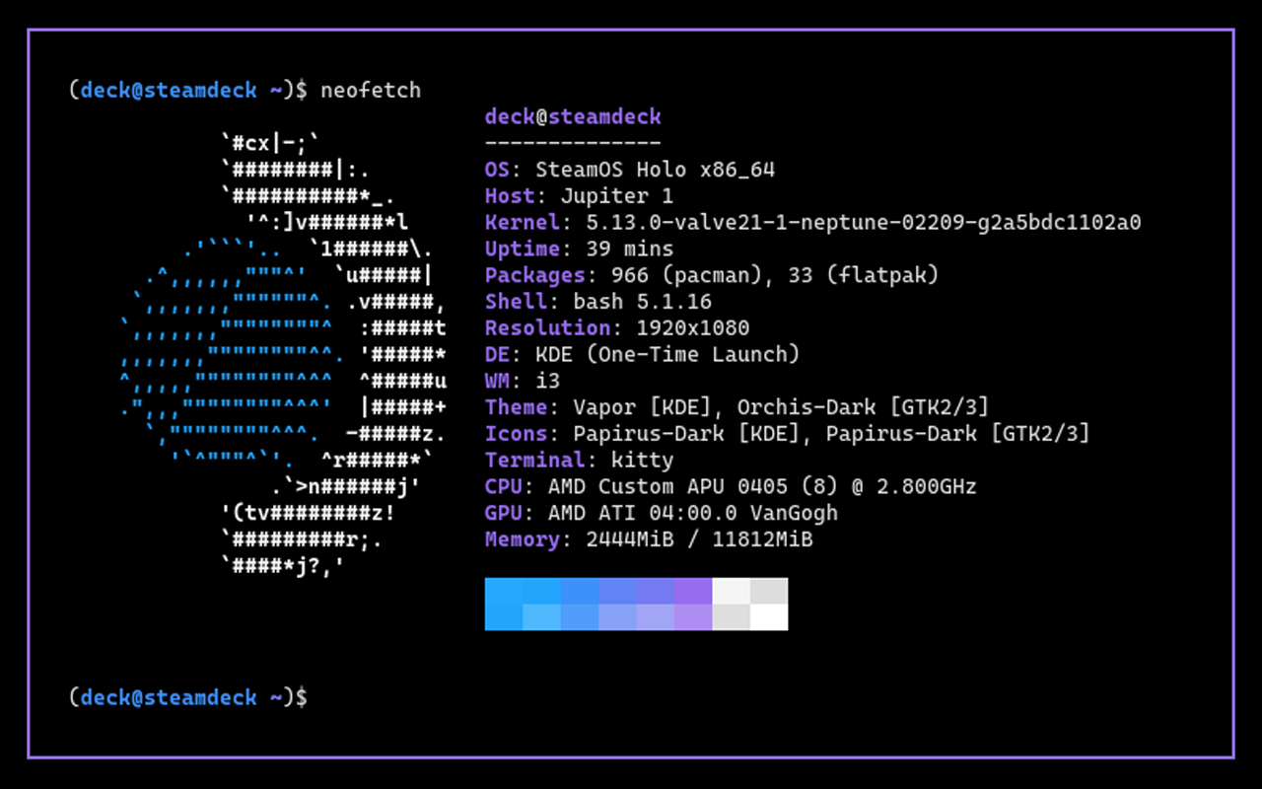Image resolution: width=1262 pixels, height=789 pixels.
Task: Select the "SteamOS Holo x86_64" value
Action: click(656, 170)
